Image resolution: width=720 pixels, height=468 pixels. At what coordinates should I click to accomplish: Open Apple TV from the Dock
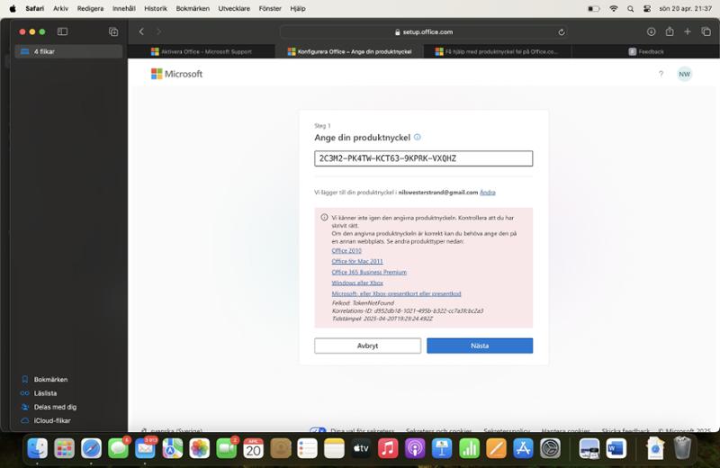pos(361,448)
